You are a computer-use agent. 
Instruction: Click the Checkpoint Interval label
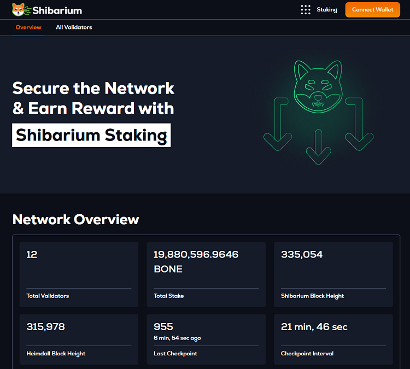click(307, 353)
